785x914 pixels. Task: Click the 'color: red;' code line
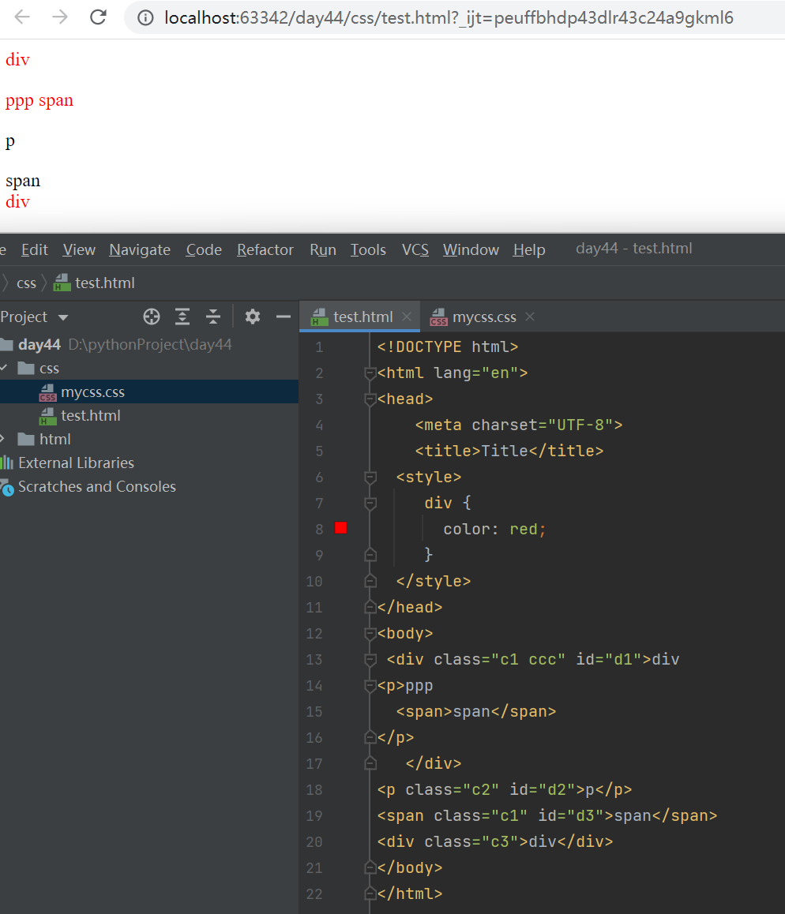(494, 530)
